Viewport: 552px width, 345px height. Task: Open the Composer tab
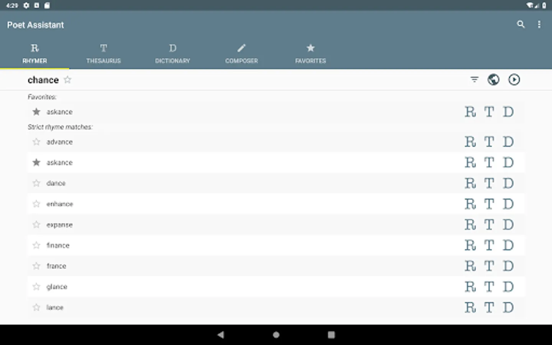coord(242,54)
